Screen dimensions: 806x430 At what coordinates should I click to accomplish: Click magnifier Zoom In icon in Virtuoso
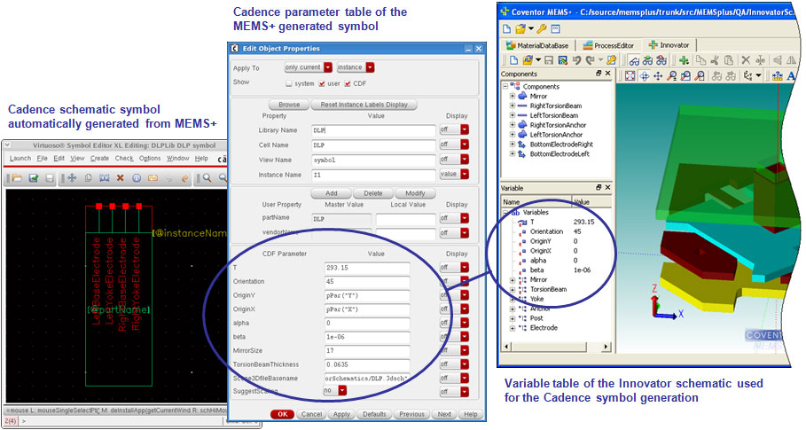click(x=207, y=177)
